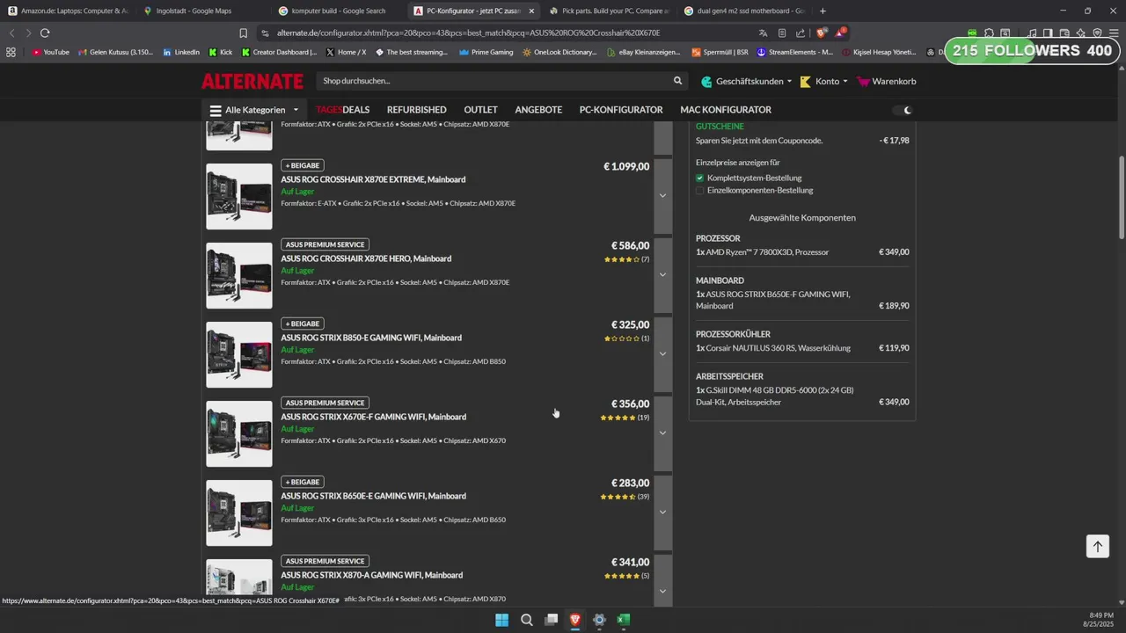Open the LinkedIn bookmark
1126x633 pixels.
pos(181,52)
